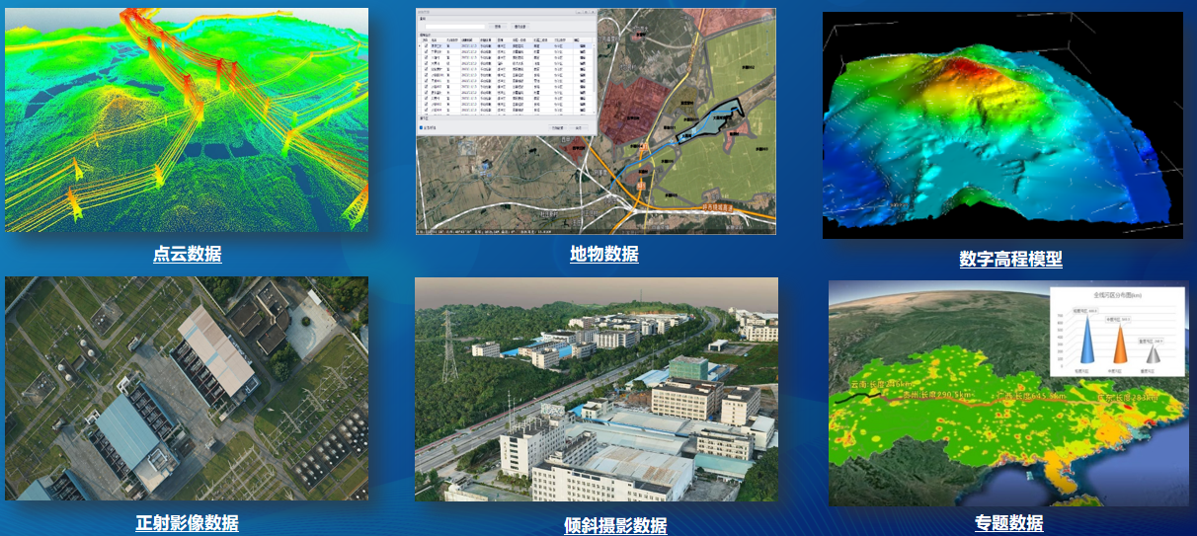Open the 倾斜摄影数据 caption link
This screenshot has height=536, width=1197.
pos(615,525)
